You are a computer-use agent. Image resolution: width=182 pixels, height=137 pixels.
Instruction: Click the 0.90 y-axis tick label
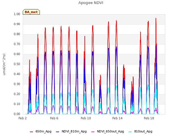click(17, 24)
